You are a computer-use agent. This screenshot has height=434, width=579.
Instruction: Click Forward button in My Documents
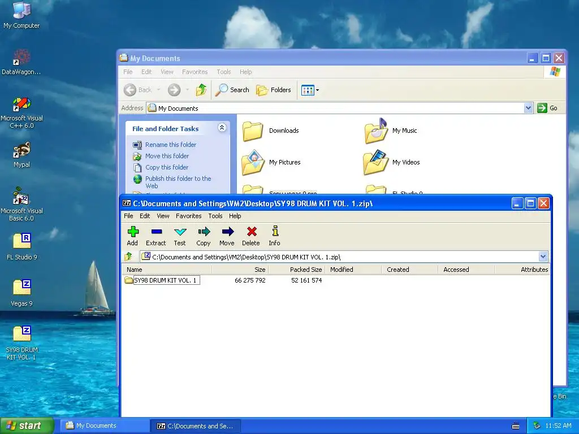coord(174,90)
